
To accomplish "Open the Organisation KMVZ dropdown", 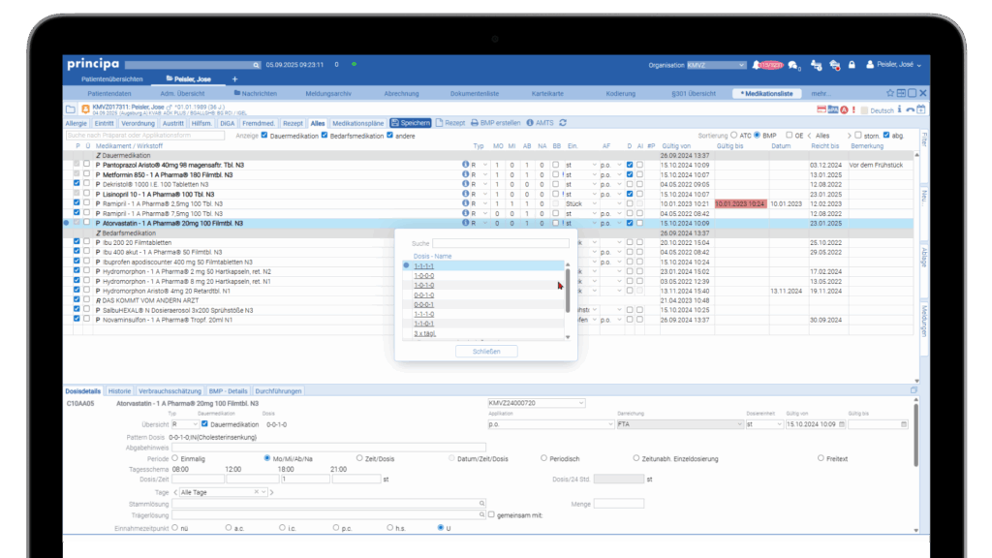I will coord(715,65).
